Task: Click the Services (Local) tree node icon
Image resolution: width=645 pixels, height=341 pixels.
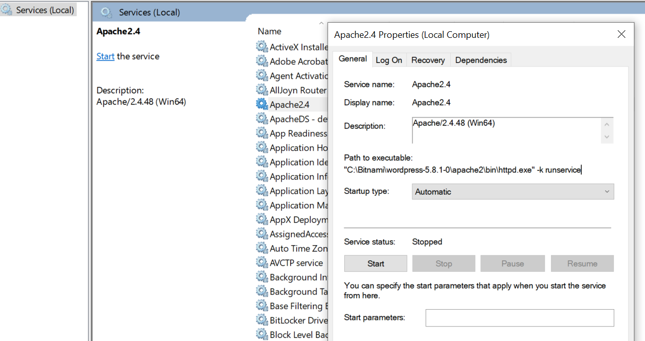Action: [7, 10]
